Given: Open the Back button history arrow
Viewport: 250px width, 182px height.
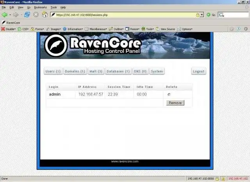Looking at the screenshot, I should click(10, 15).
